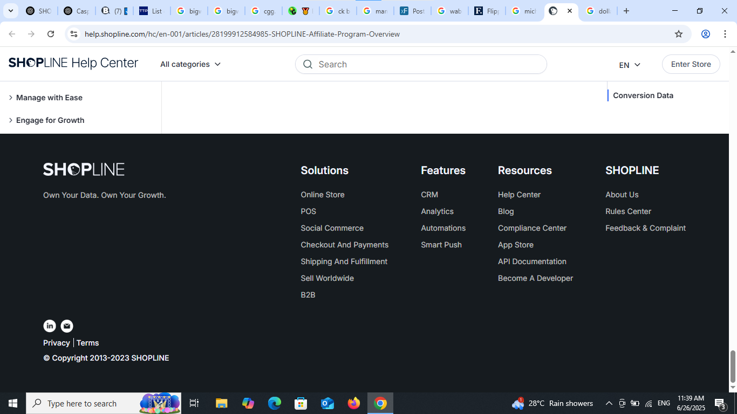Open SHOPLINE LinkedIn page icon
Image resolution: width=737 pixels, height=414 pixels.
tap(50, 326)
